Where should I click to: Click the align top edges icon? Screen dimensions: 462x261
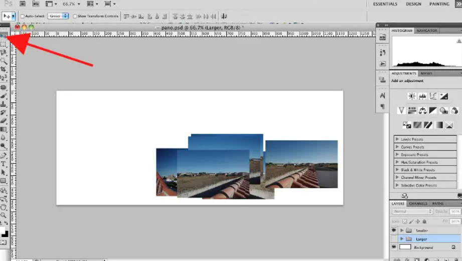(x=126, y=16)
